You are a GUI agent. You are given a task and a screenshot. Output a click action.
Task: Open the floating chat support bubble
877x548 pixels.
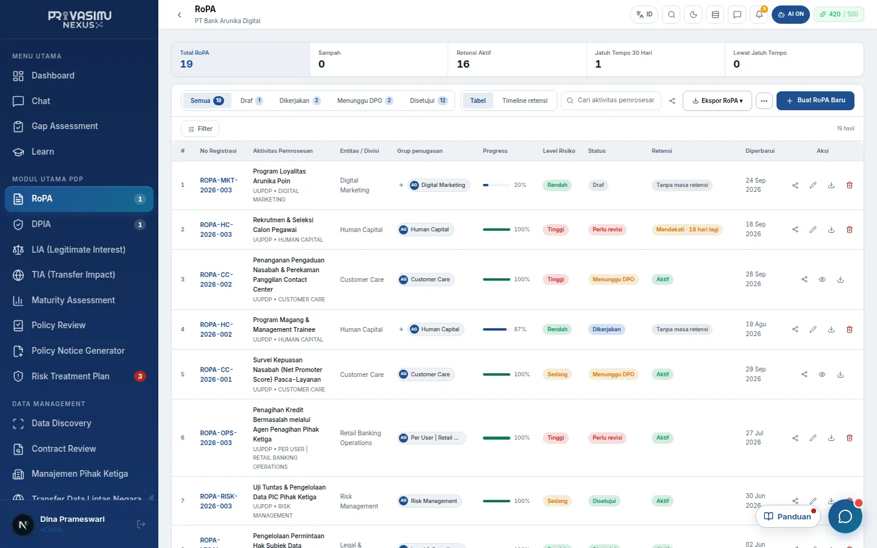click(845, 516)
